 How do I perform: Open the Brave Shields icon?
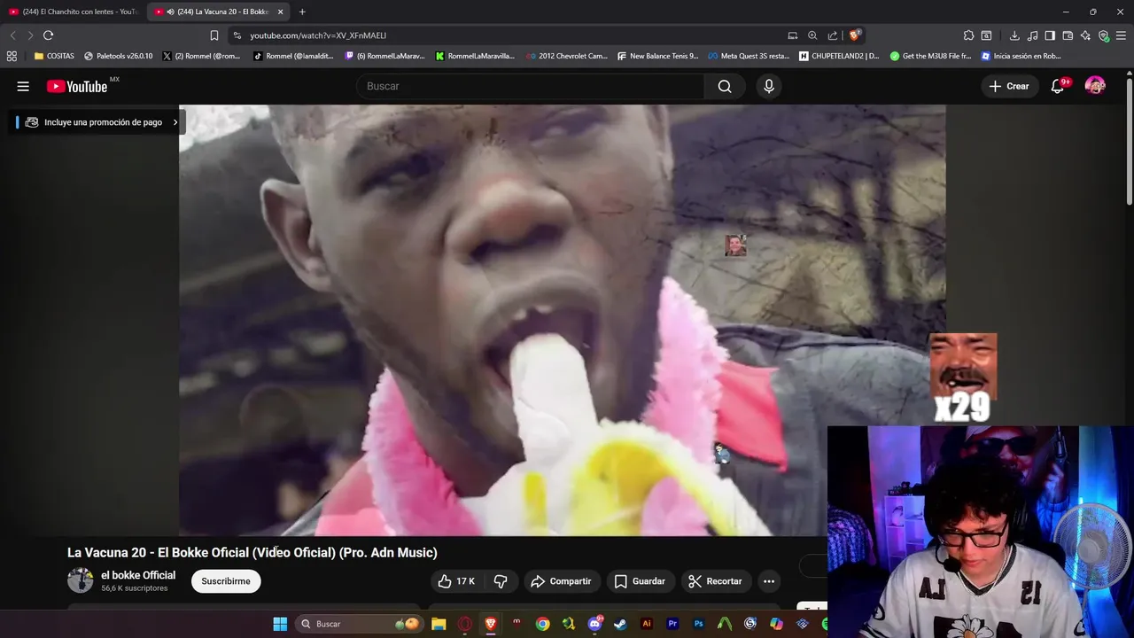(855, 35)
